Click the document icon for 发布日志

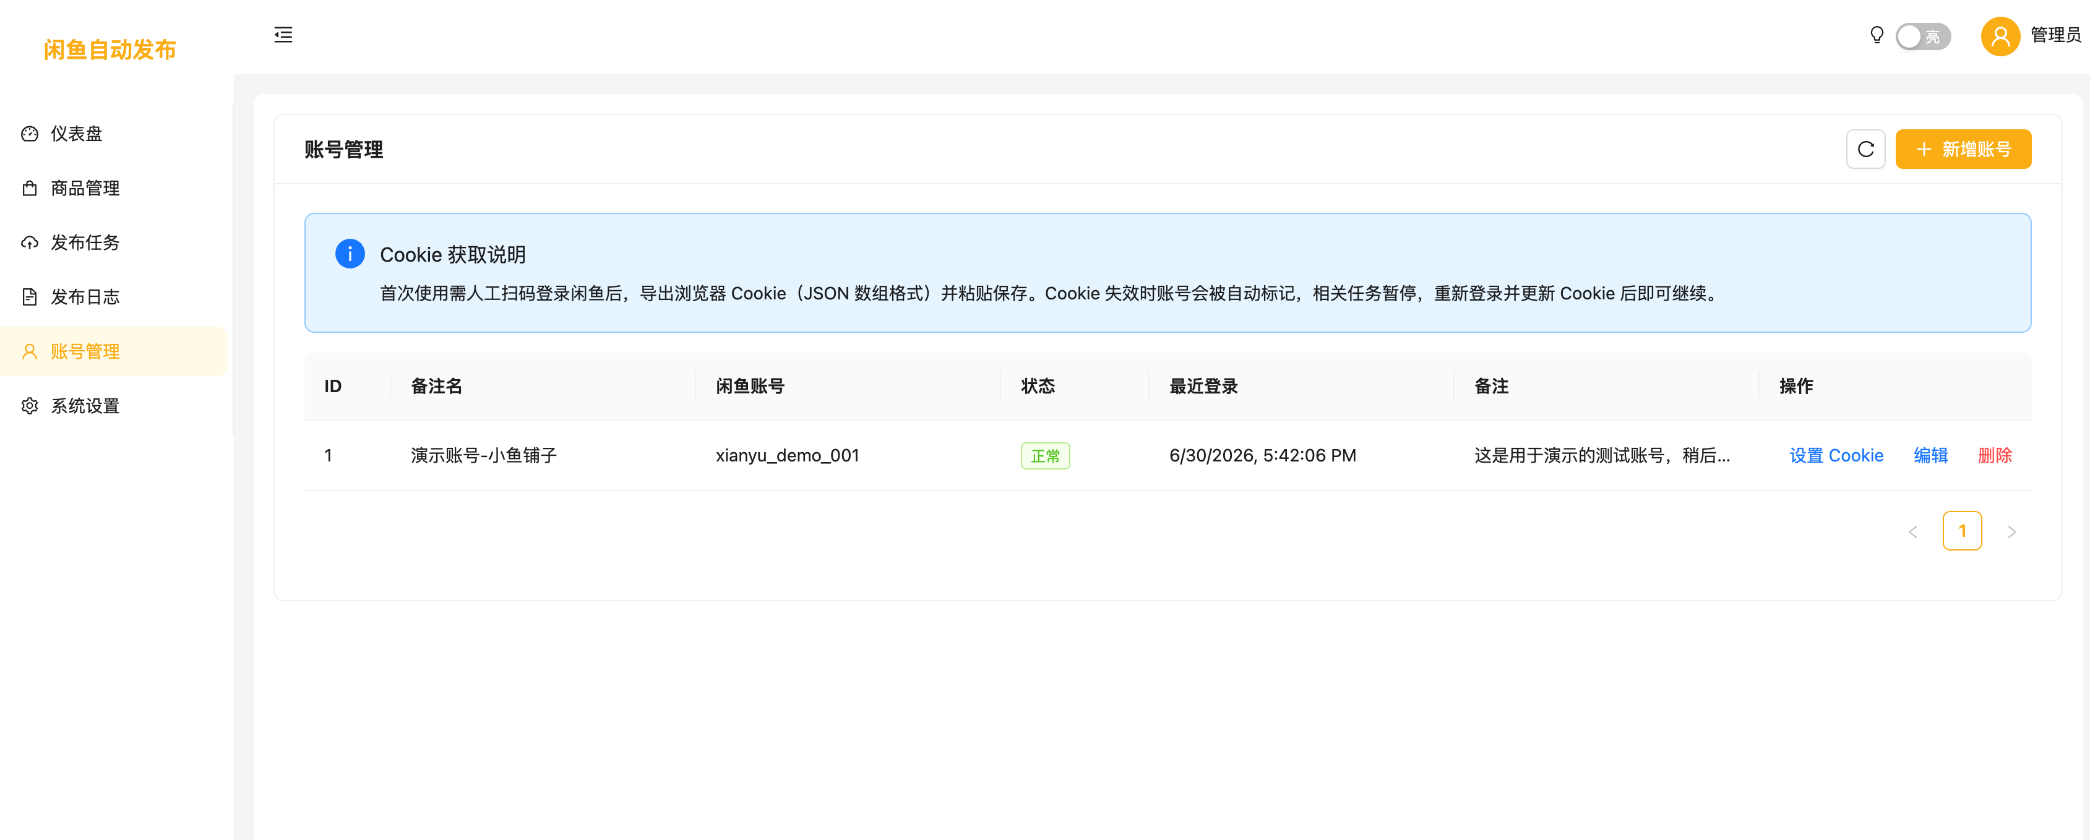pos(30,297)
